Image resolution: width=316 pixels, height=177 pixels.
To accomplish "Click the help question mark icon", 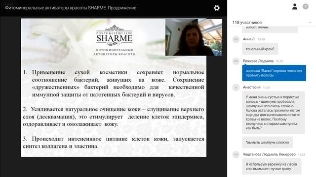I will (306, 6).
